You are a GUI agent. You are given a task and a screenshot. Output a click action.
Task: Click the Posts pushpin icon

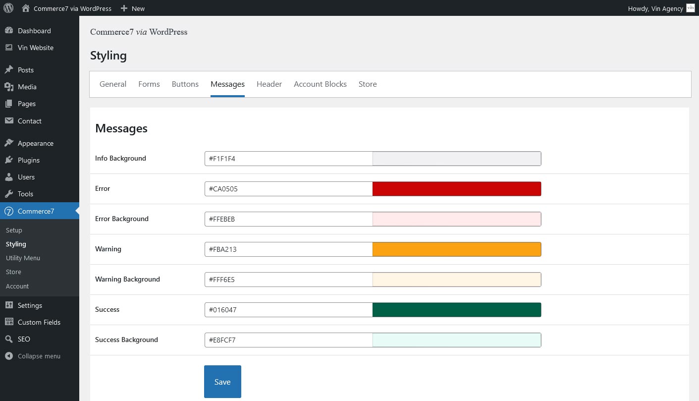tap(9, 70)
